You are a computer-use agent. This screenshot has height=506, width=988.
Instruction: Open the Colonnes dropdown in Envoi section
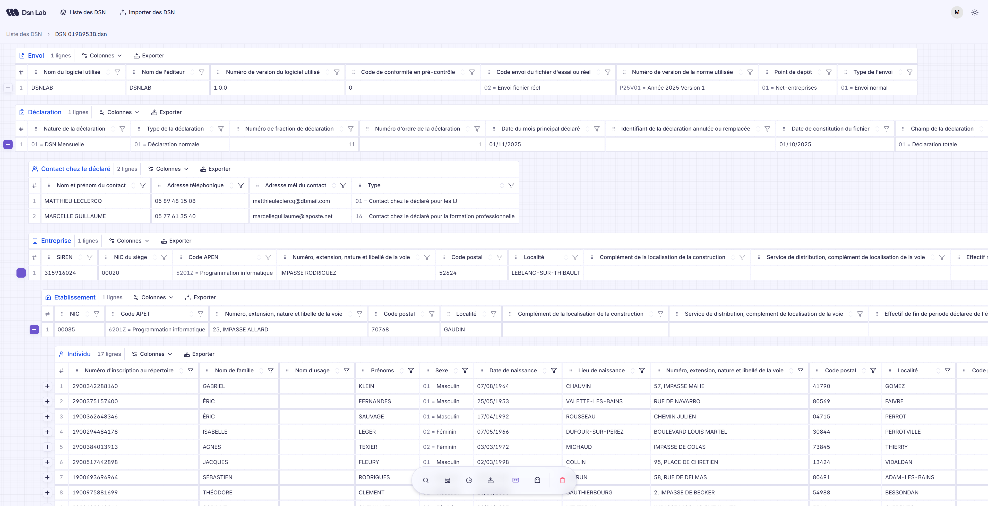(x=101, y=55)
